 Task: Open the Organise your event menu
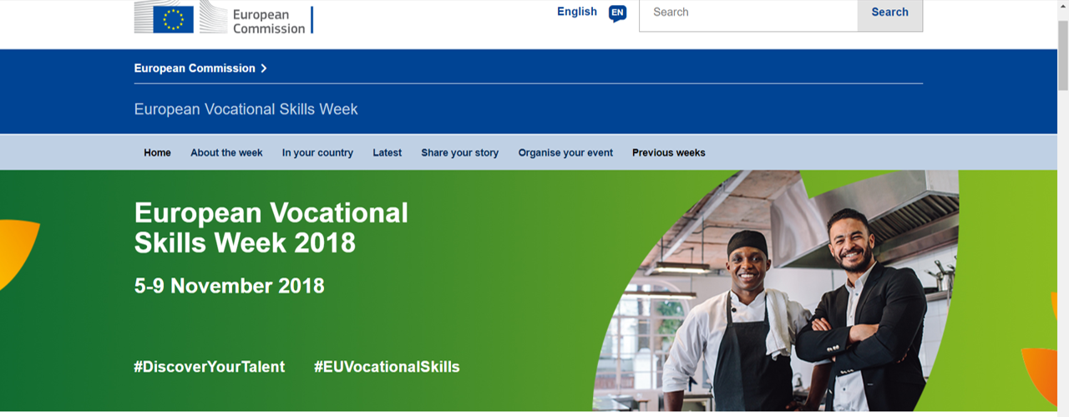point(565,153)
